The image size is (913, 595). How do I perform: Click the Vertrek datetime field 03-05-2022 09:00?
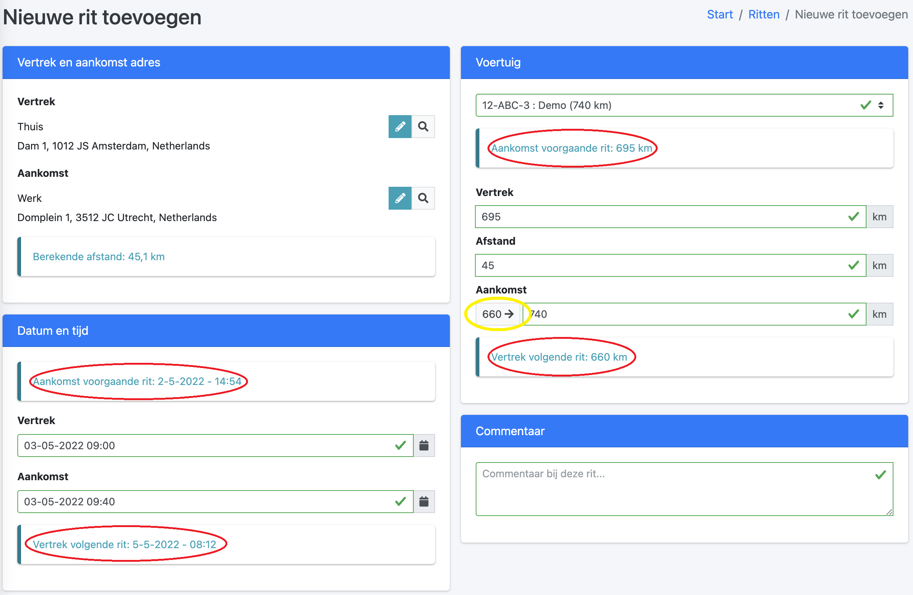tap(215, 446)
